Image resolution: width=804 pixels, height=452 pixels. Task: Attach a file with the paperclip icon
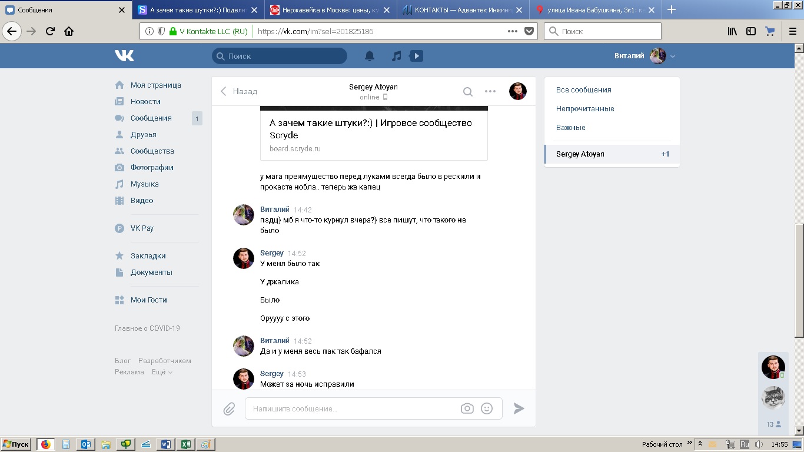(229, 408)
